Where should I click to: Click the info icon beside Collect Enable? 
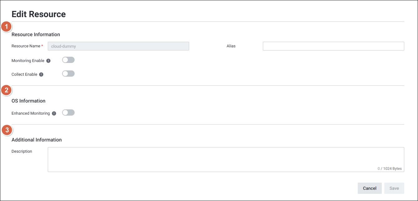pyautogui.click(x=41, y=74)
